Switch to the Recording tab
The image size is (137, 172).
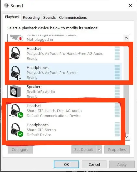click(x=31, y=17)
